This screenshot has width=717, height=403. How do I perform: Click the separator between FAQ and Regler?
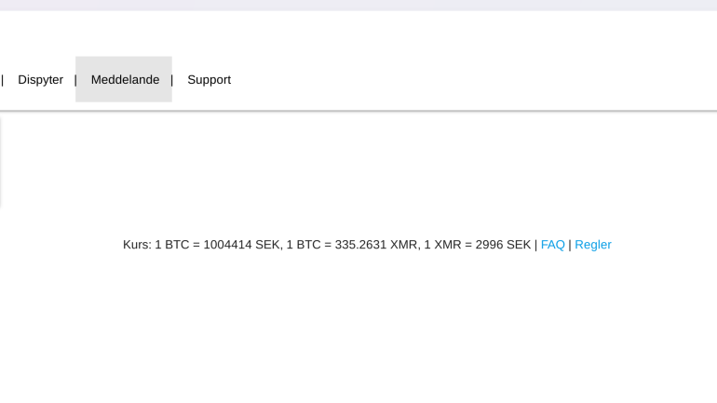pyautogui.click(x=570, y=245)
